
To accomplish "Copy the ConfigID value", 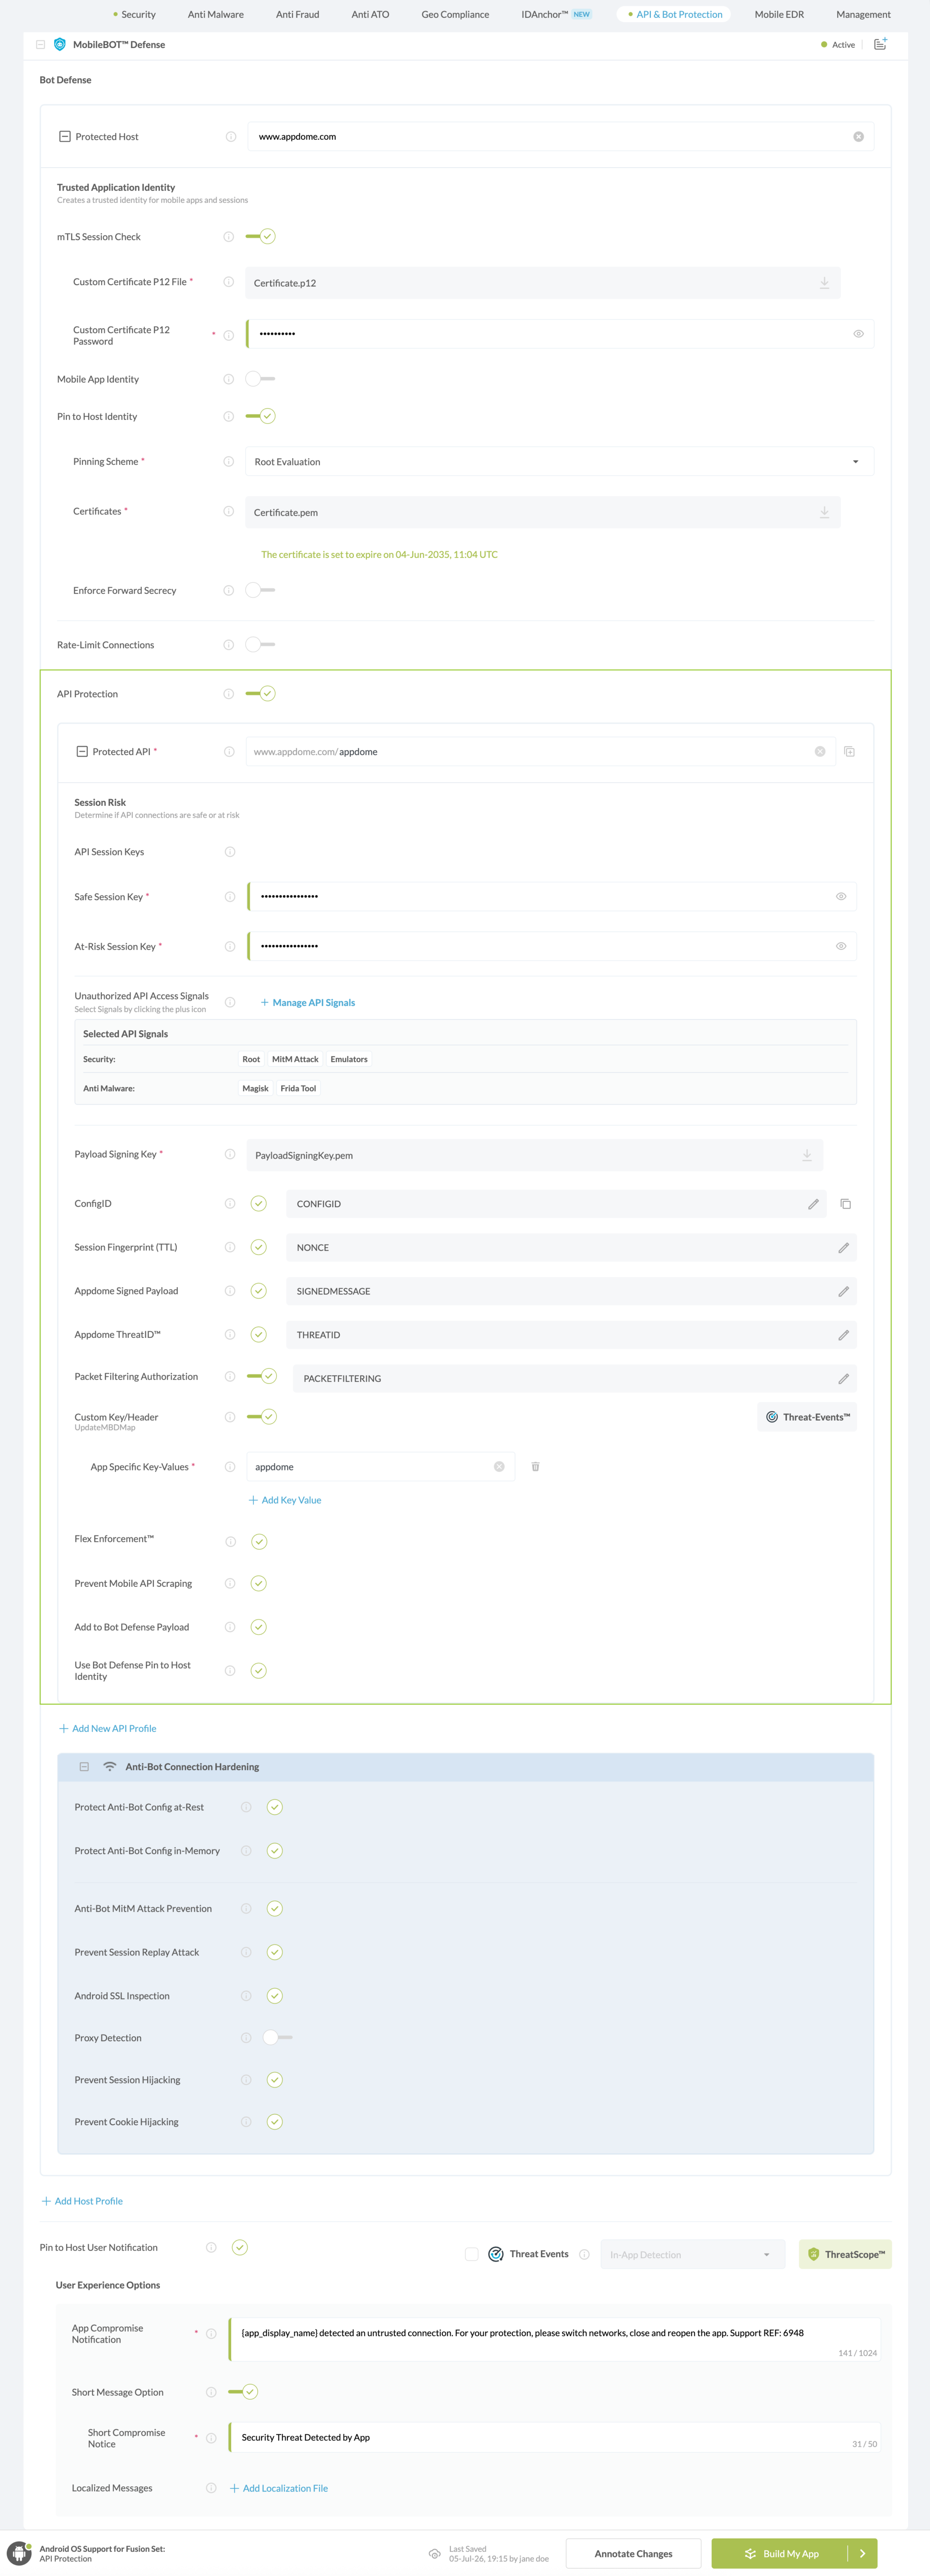I will coord(845,1204).
